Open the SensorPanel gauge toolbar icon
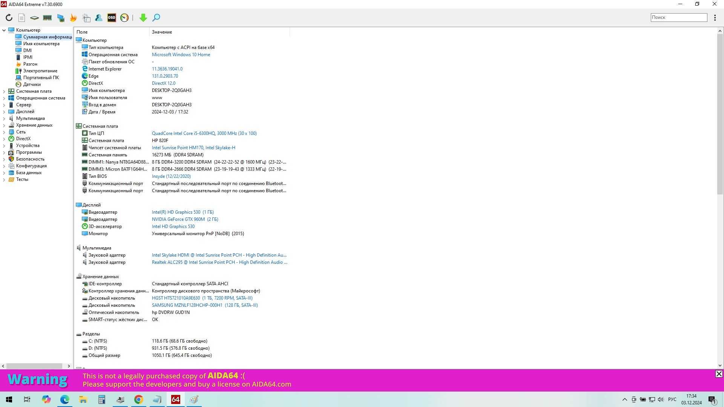 (124, 18)
